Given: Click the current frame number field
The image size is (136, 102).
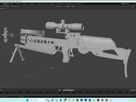Looking at the screenshot, I should click(x=133, y=90).
